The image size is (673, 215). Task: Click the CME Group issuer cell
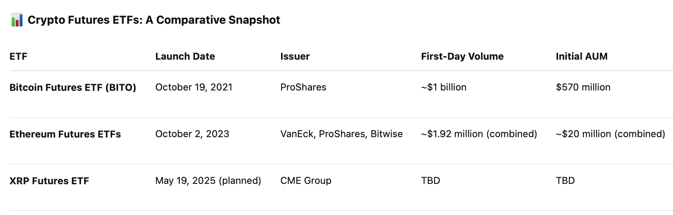(306, 181)
